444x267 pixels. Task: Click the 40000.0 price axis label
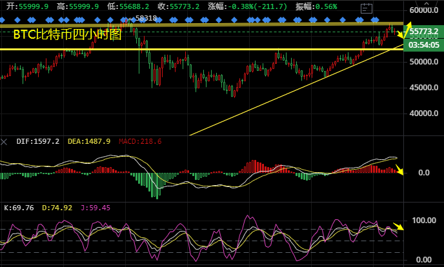423,114
